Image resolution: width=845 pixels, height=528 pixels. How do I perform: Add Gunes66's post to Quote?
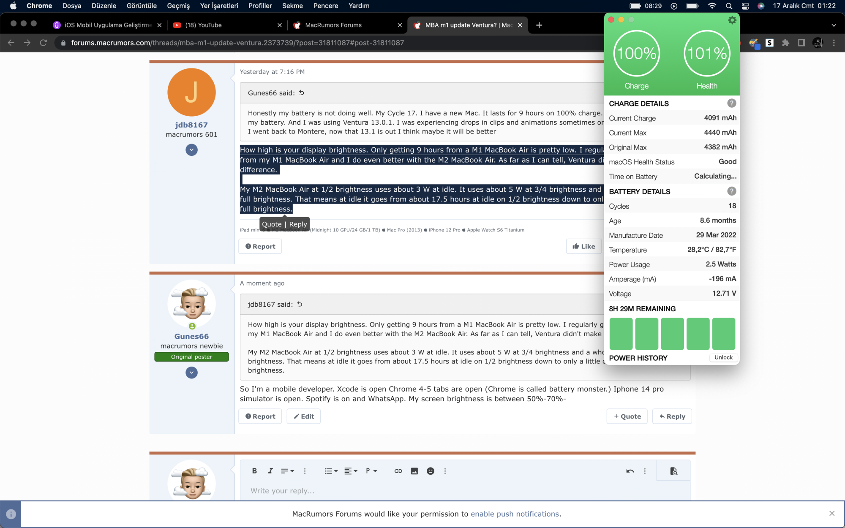pos(627,416)
